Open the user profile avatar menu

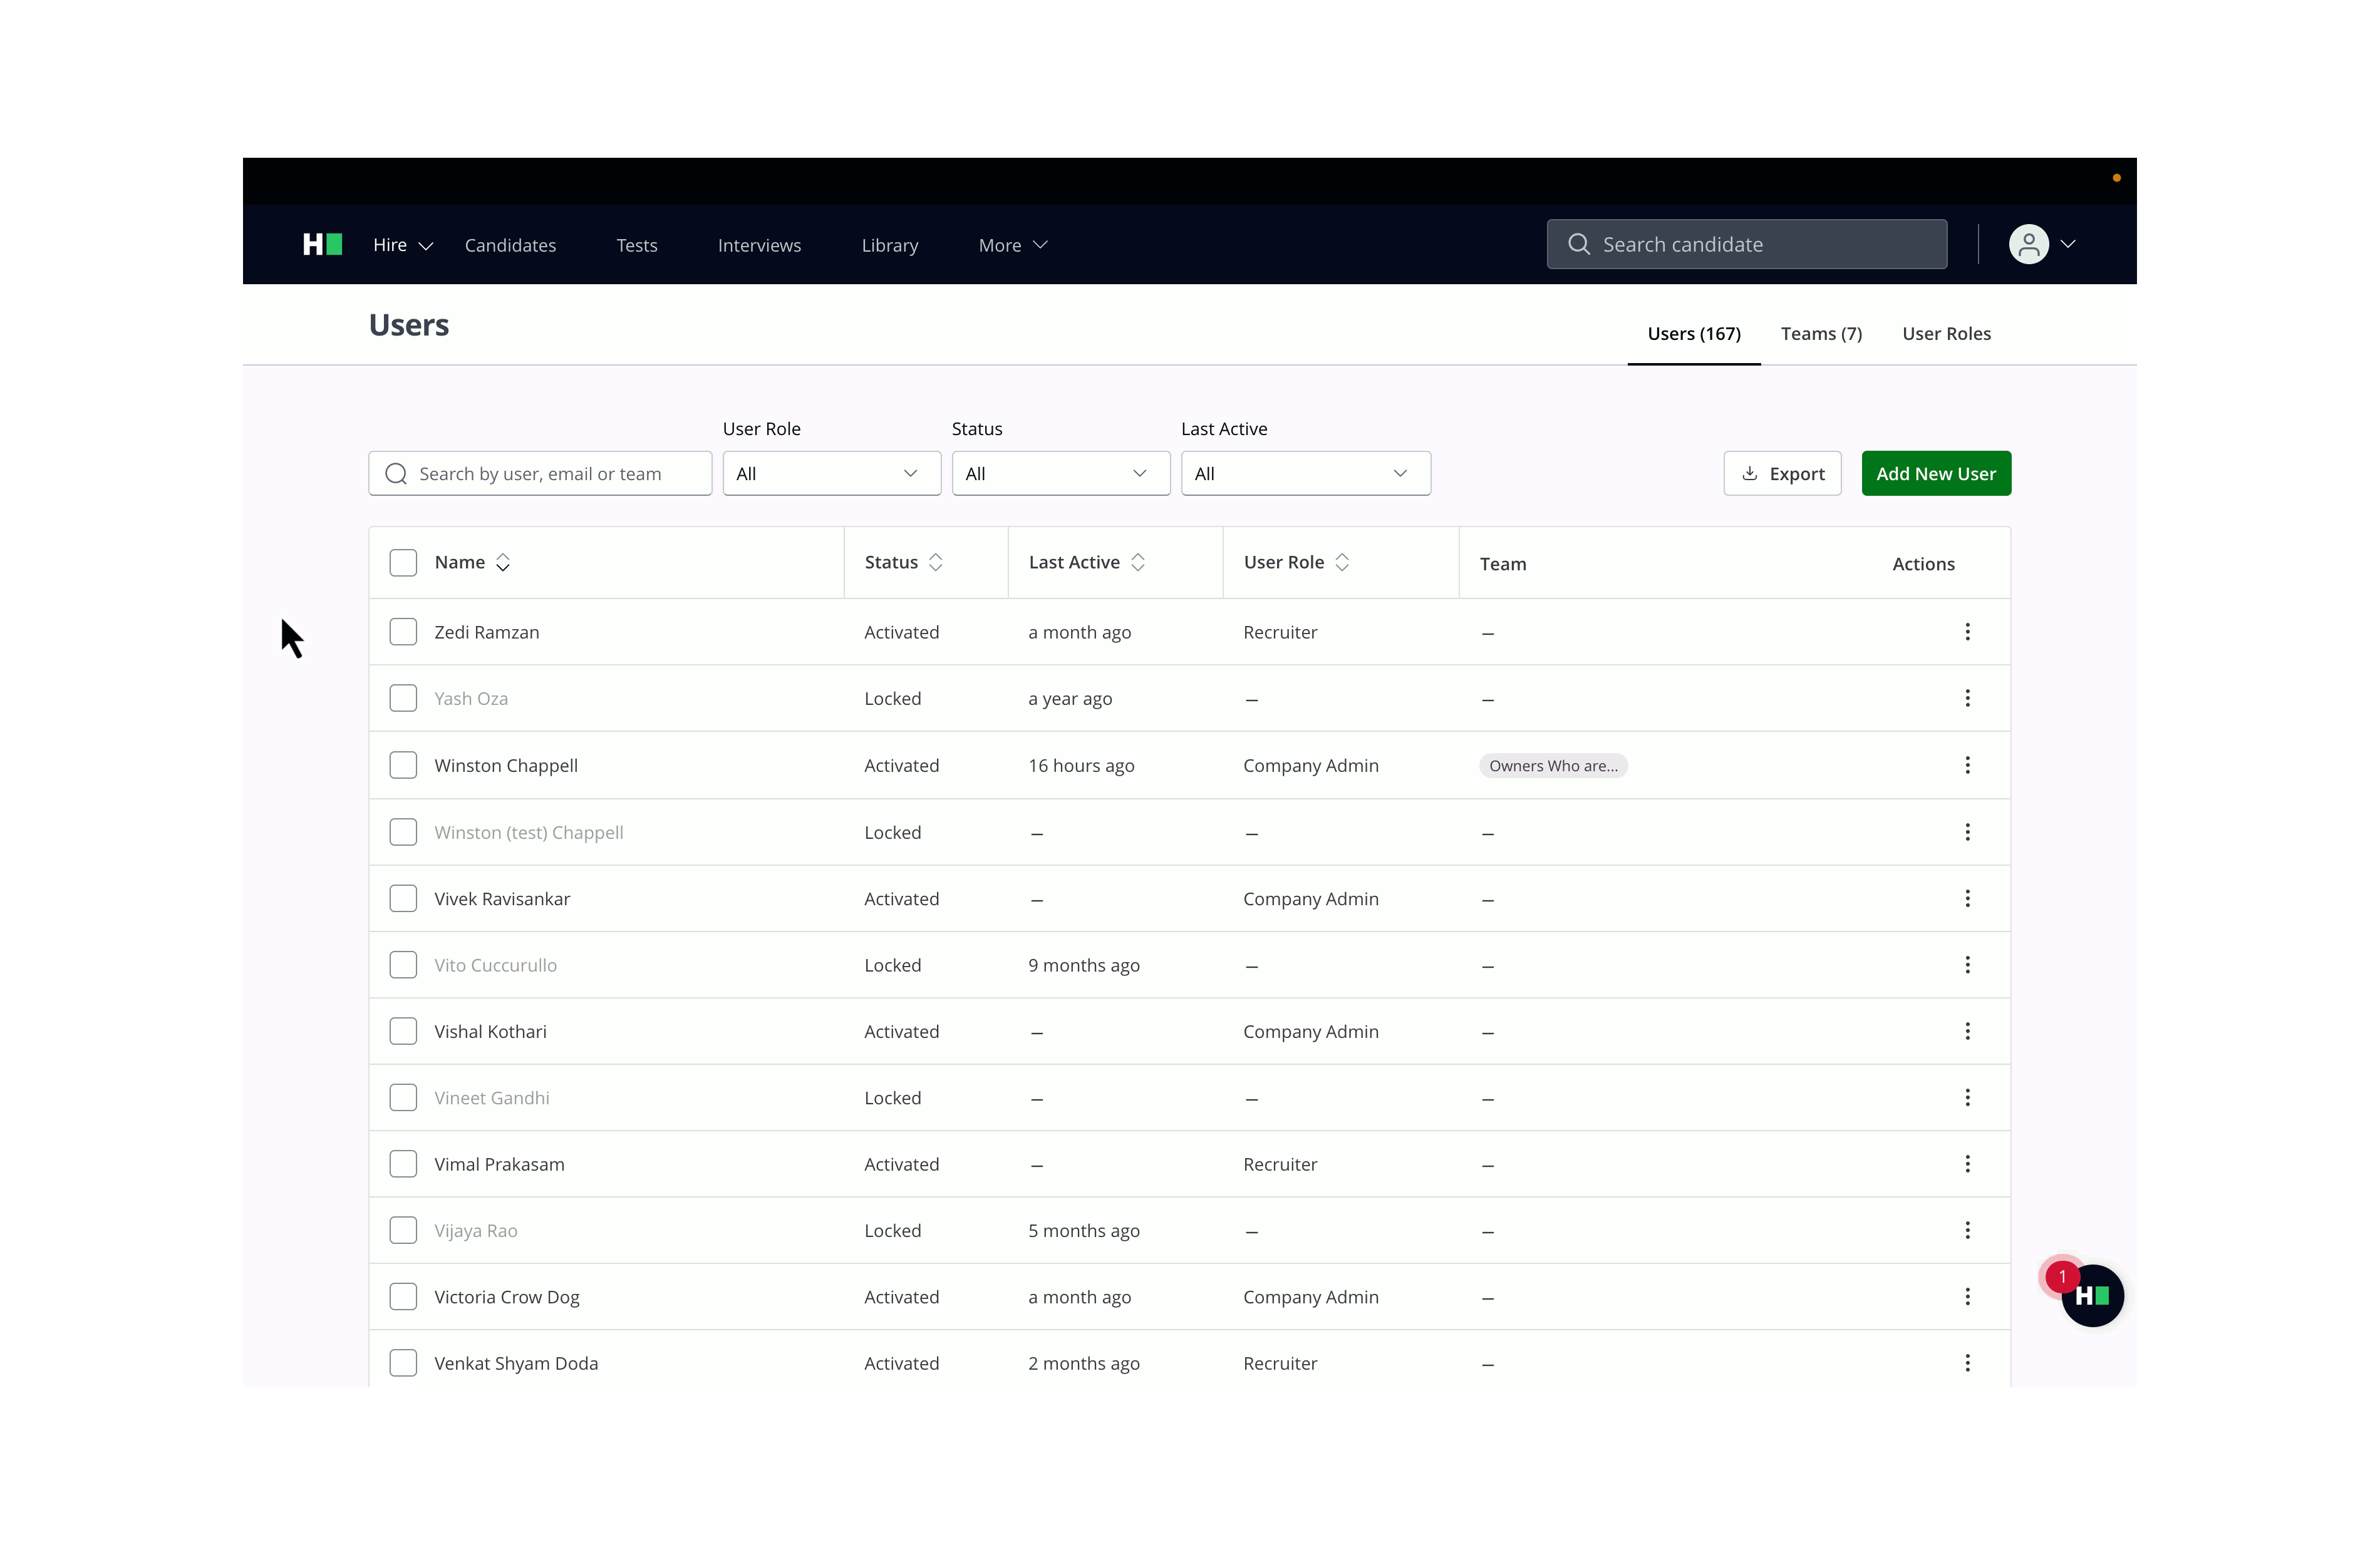pyautogui.click(x=2028, y=245)
